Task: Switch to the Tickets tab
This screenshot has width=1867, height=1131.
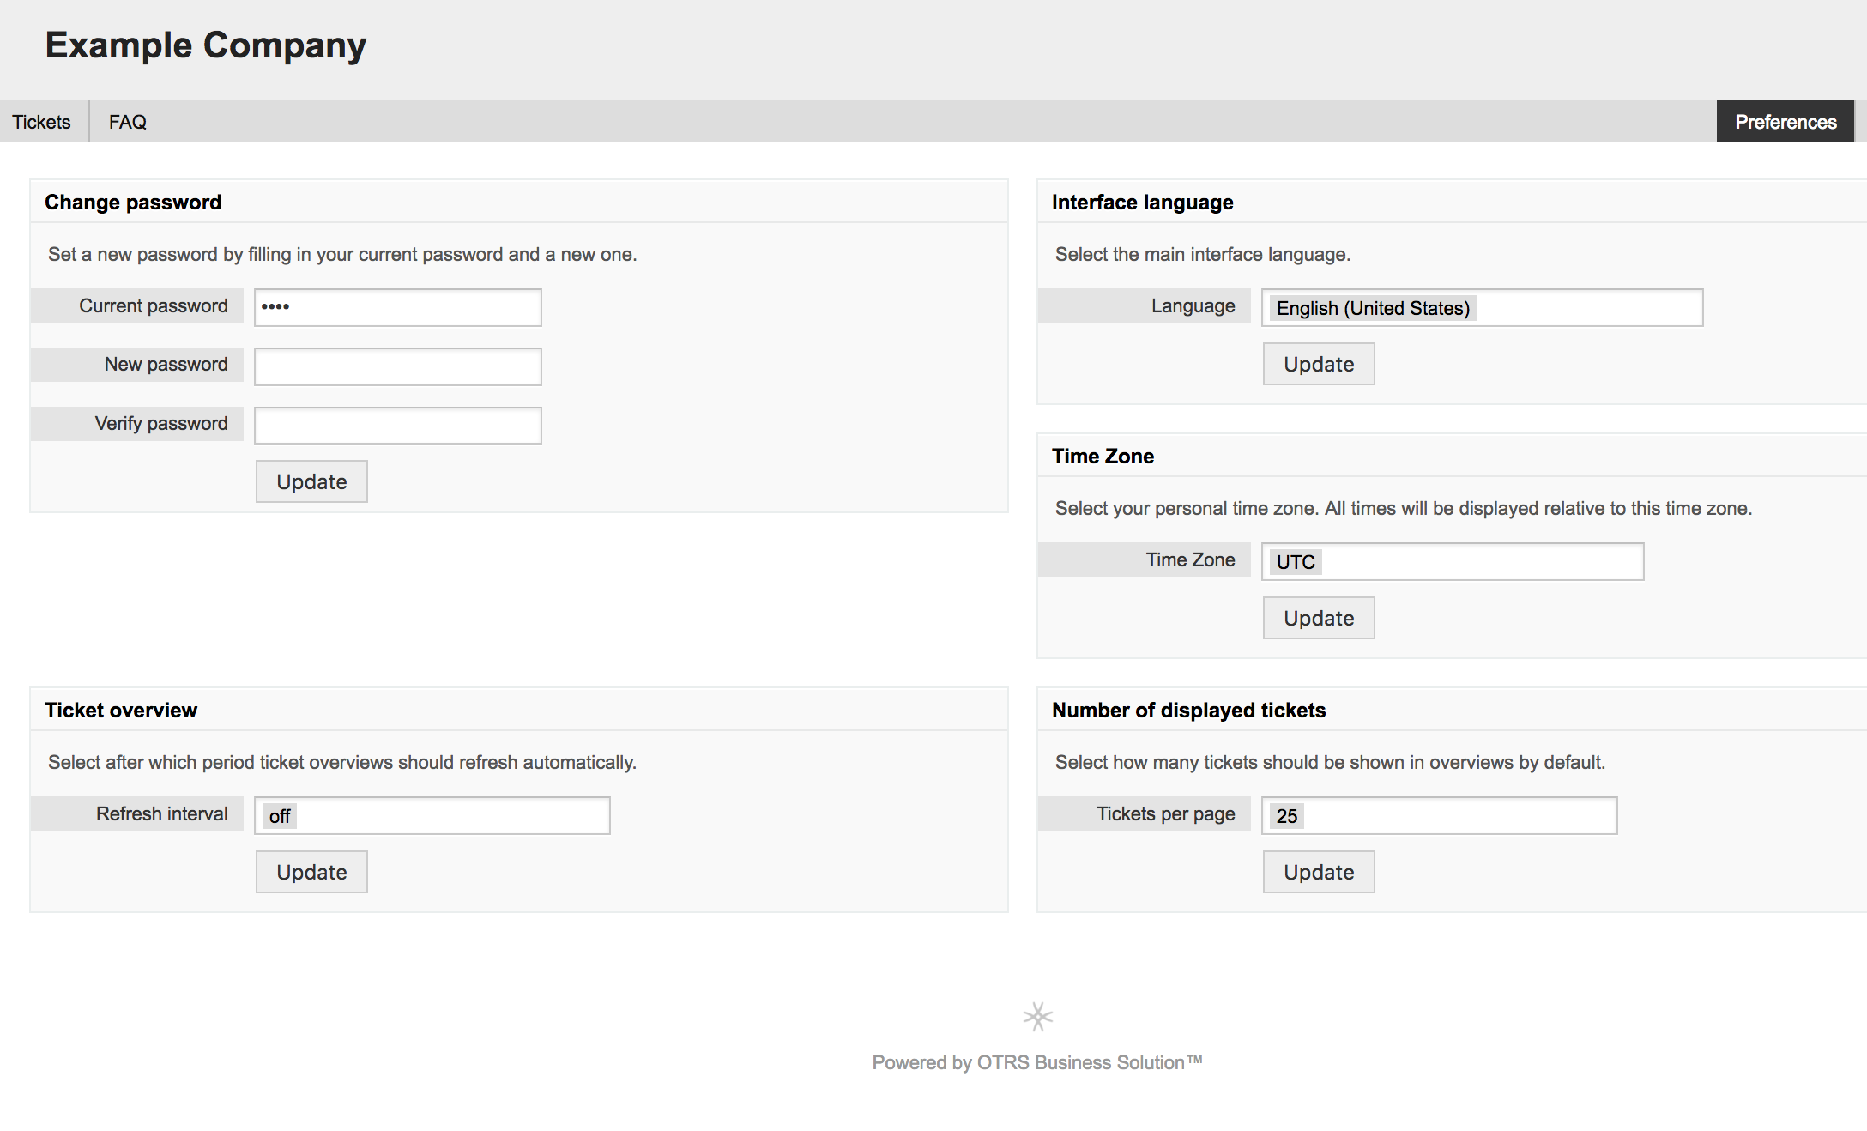Action: [41, 121]
